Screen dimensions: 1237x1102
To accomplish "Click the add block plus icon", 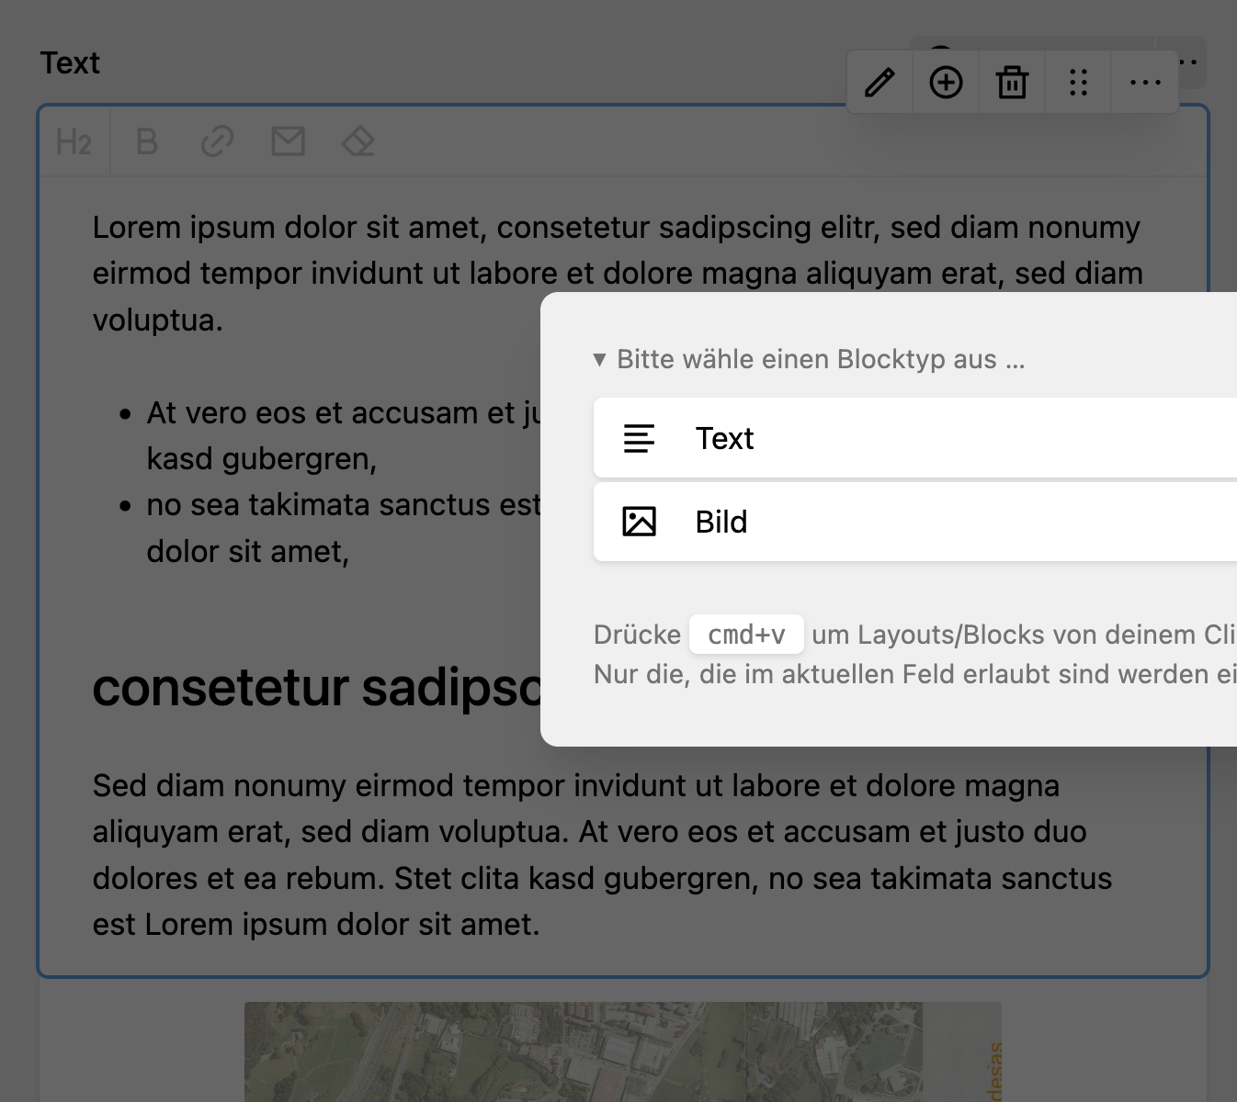I will pos(946,82).
